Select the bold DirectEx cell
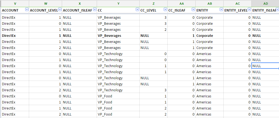Viewport: 279px width, 118px height. tap(15, 35)
